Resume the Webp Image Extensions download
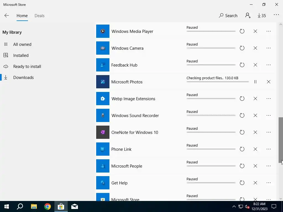This screenshot has height=212, width=283. (x=242, y=99)
